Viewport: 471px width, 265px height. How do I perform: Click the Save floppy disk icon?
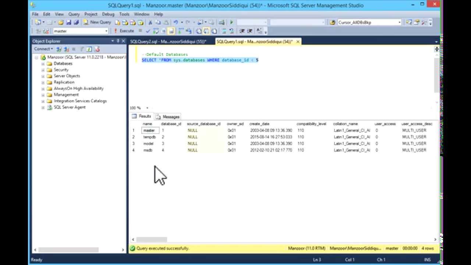pos(68,22)
